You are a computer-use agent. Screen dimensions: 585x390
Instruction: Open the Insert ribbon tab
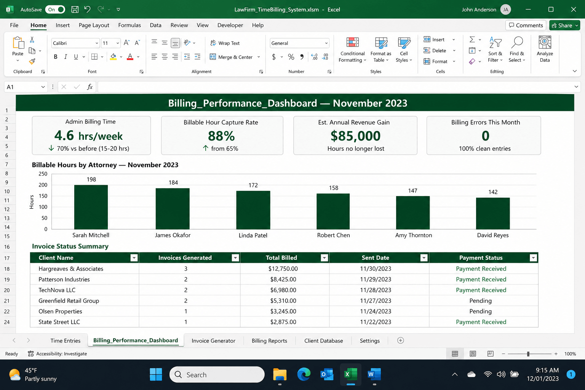click(x=62, y=25)
